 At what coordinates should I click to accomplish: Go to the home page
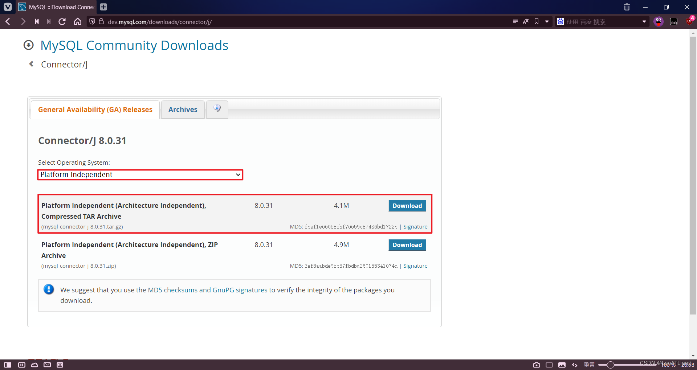click(78, 22)
